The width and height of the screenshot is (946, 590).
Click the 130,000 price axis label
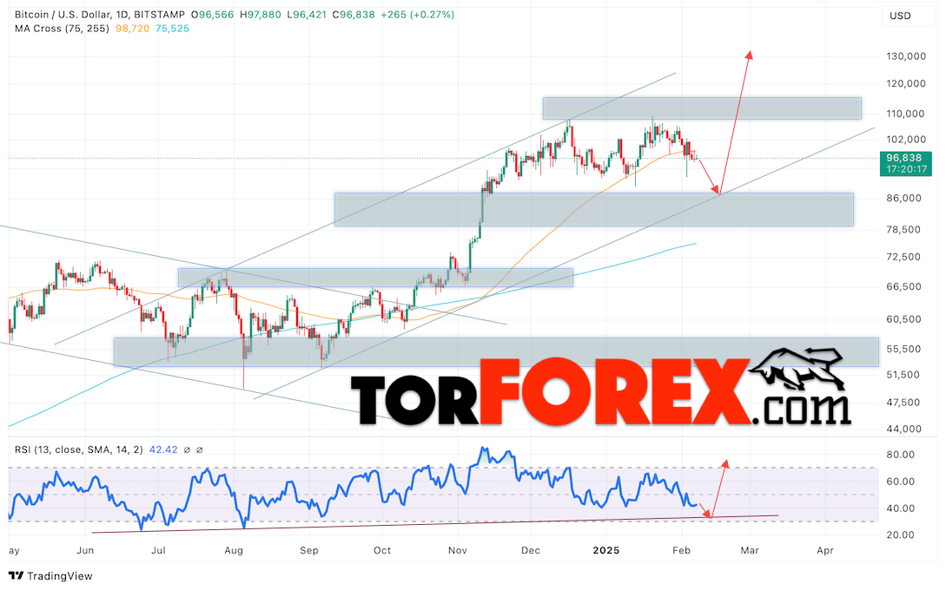903,56
